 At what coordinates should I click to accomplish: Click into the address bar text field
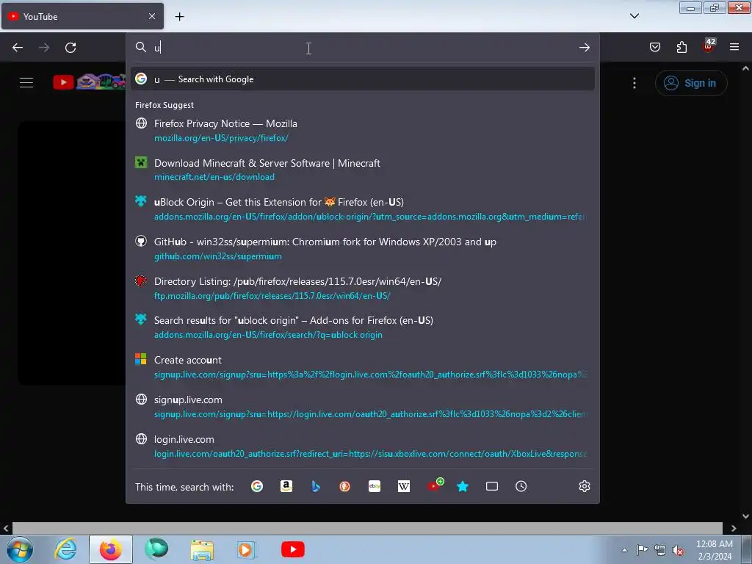click(x=364, y=48)
